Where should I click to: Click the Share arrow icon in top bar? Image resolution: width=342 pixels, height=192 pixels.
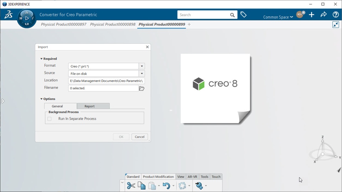coord(323,15)
